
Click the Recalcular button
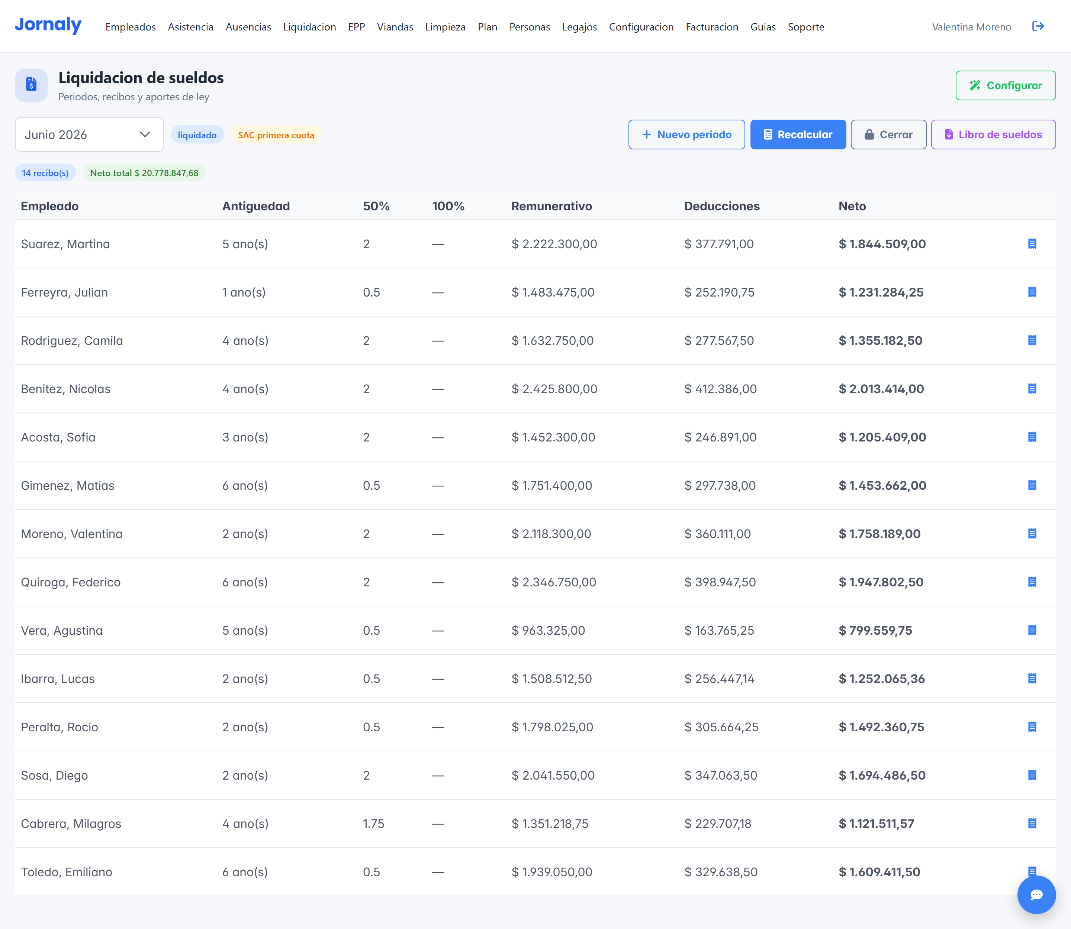(798, 135)
